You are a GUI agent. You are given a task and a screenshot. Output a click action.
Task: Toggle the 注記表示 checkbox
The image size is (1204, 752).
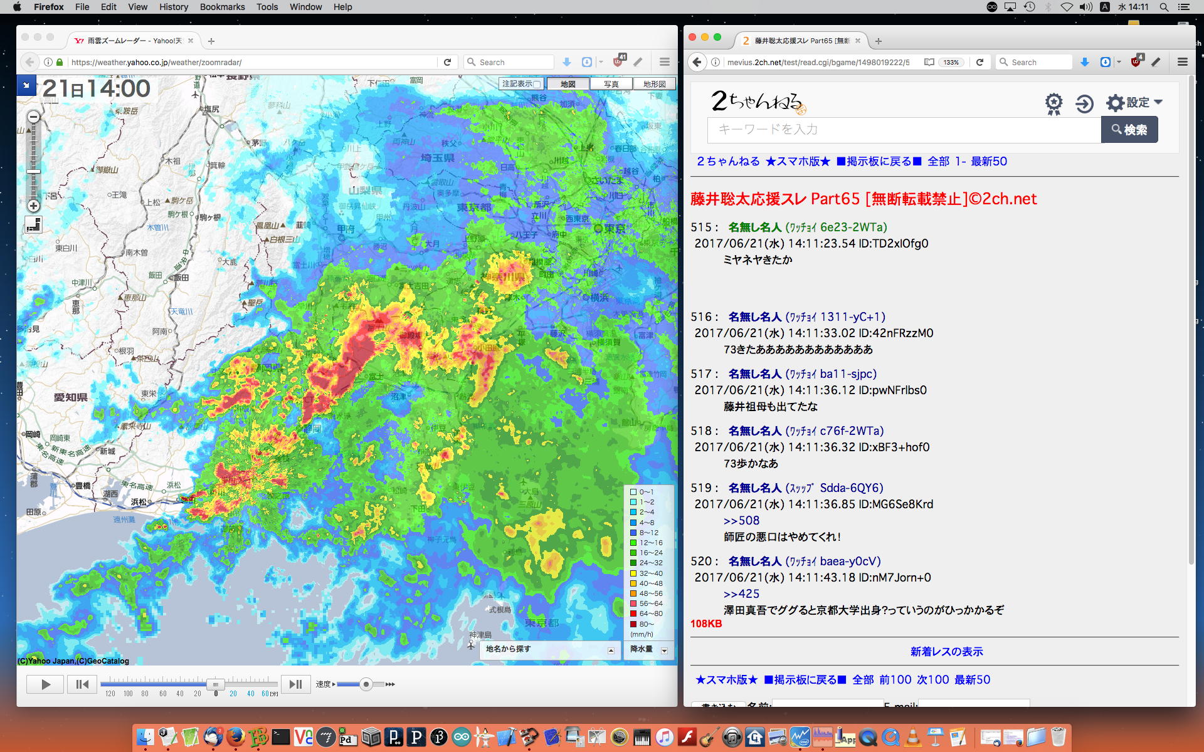point(537,84)
